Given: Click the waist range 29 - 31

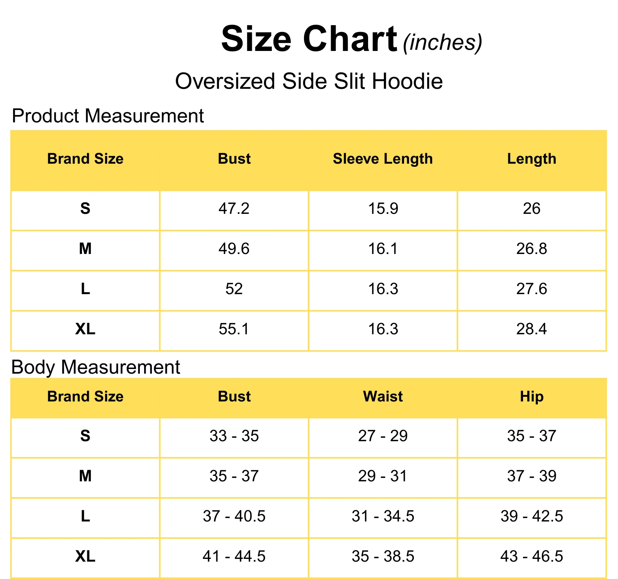Looking at the screenshot, I should point(383,476).
